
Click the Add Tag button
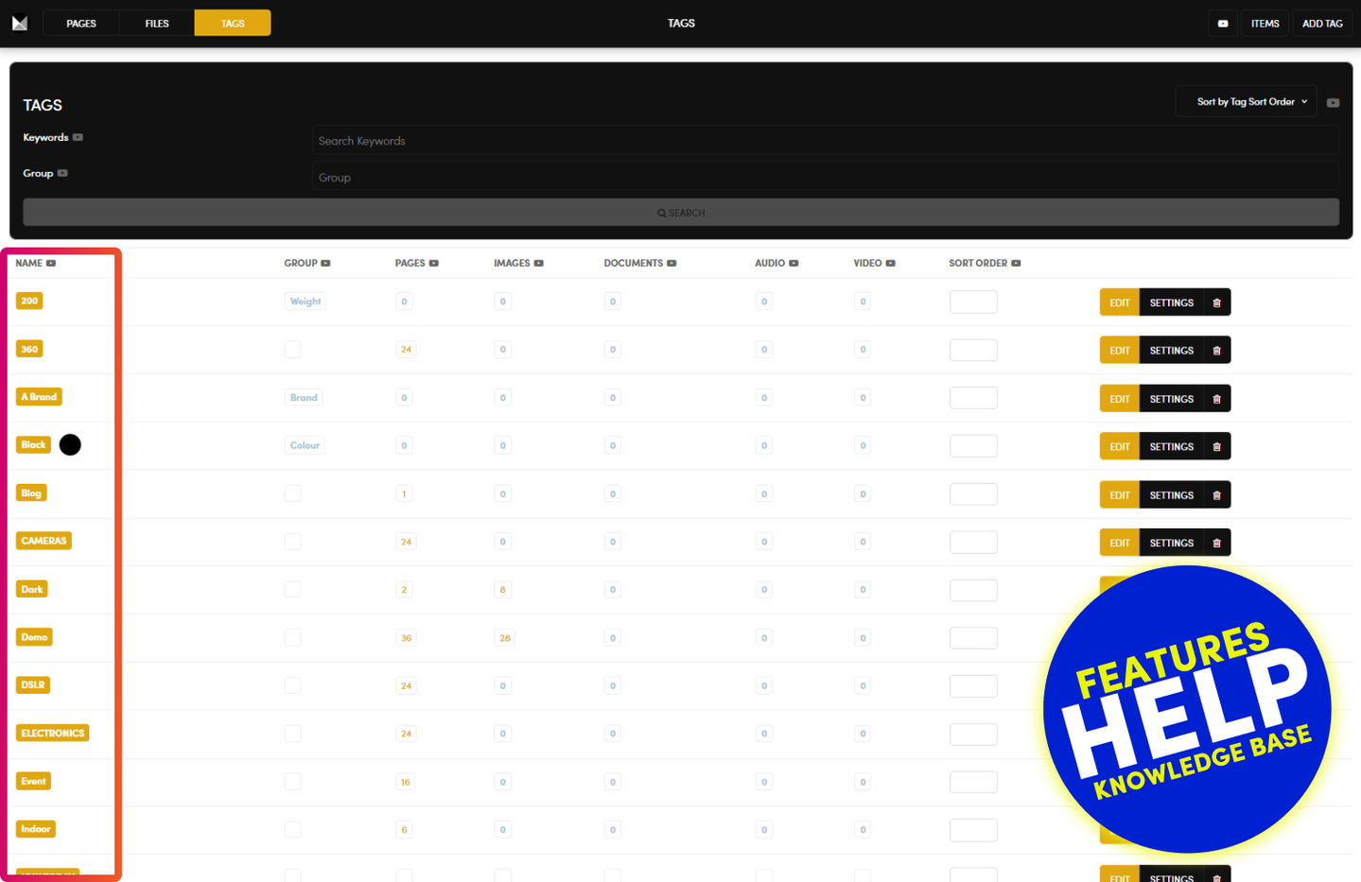(1321, 24)
